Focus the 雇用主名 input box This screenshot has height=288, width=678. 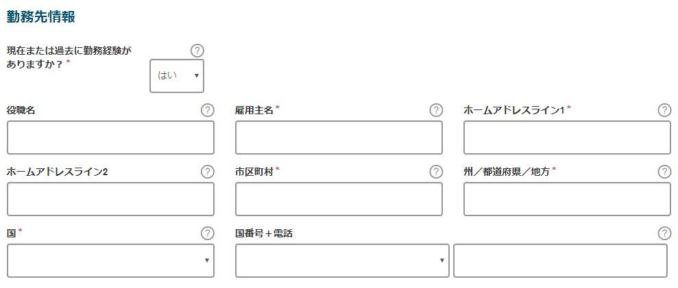click(339, 138)
